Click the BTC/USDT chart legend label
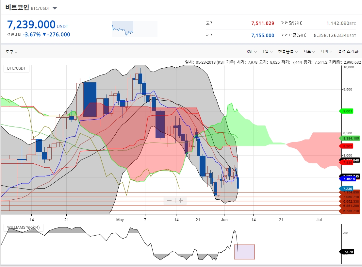362x267 pixels. [16, 68]
